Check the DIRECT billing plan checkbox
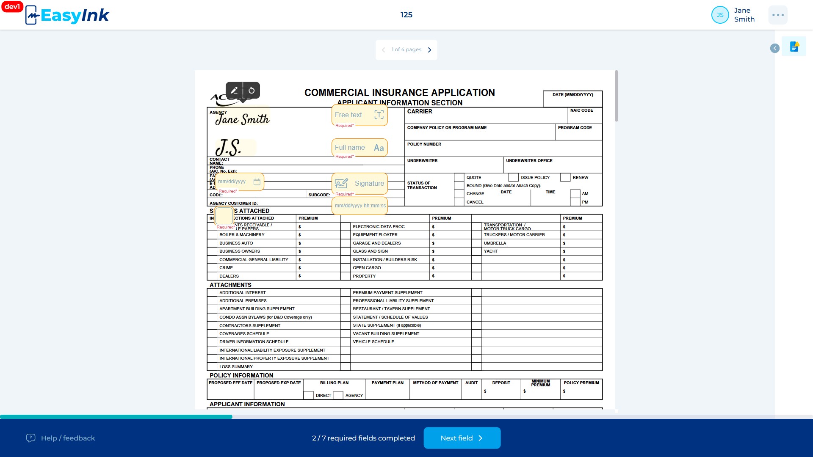 click(309, 395)
